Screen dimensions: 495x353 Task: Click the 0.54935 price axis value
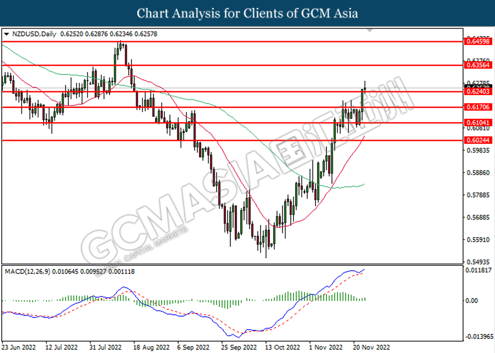click(478, 262)
